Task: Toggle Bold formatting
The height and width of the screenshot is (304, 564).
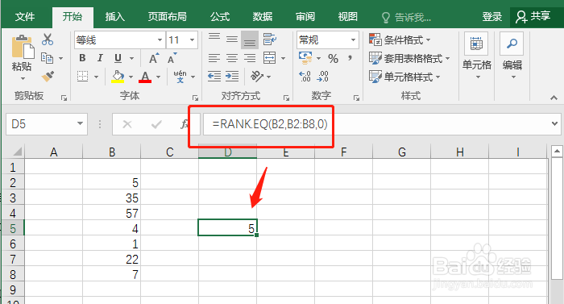Action: (x=82, y=58)
